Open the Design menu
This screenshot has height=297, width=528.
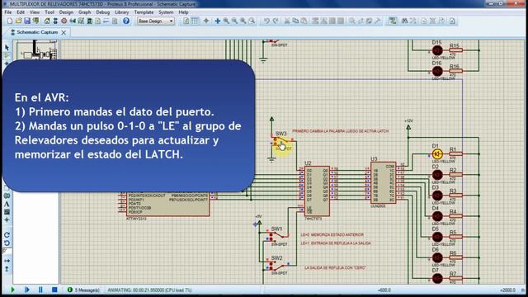click(x=66, y=12)
